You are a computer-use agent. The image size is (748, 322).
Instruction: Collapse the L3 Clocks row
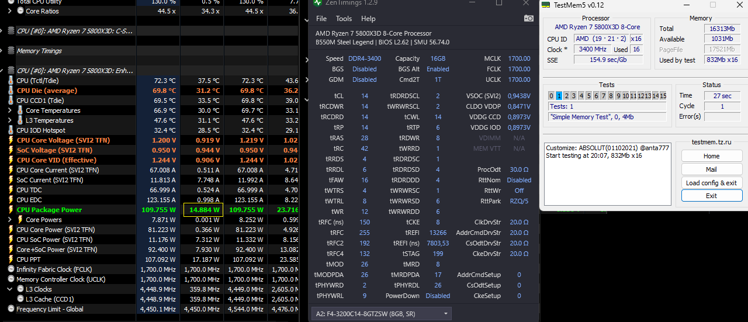[x=9, y=289]
